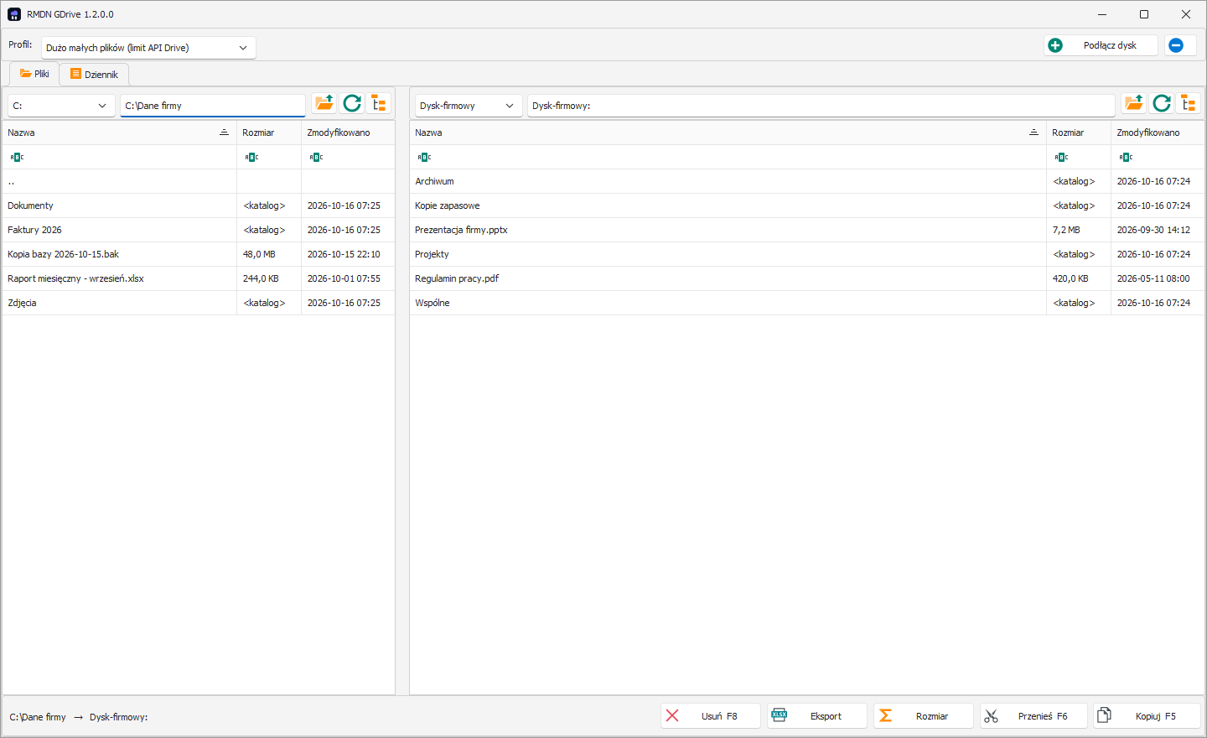Click the left panel Rozmiar filter icon
Screen dimensions: 1207x738
251,157
